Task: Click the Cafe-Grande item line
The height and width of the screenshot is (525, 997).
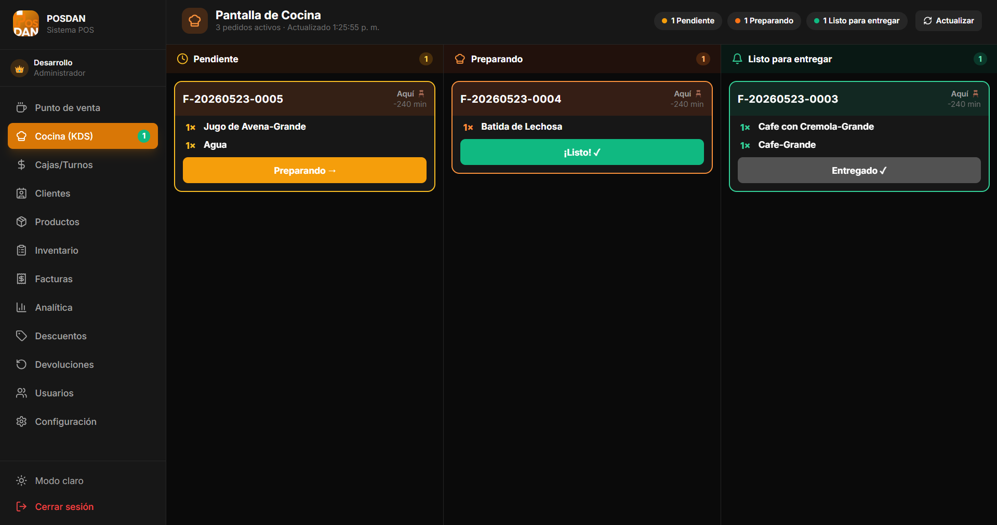Action: tap(787, 145)
